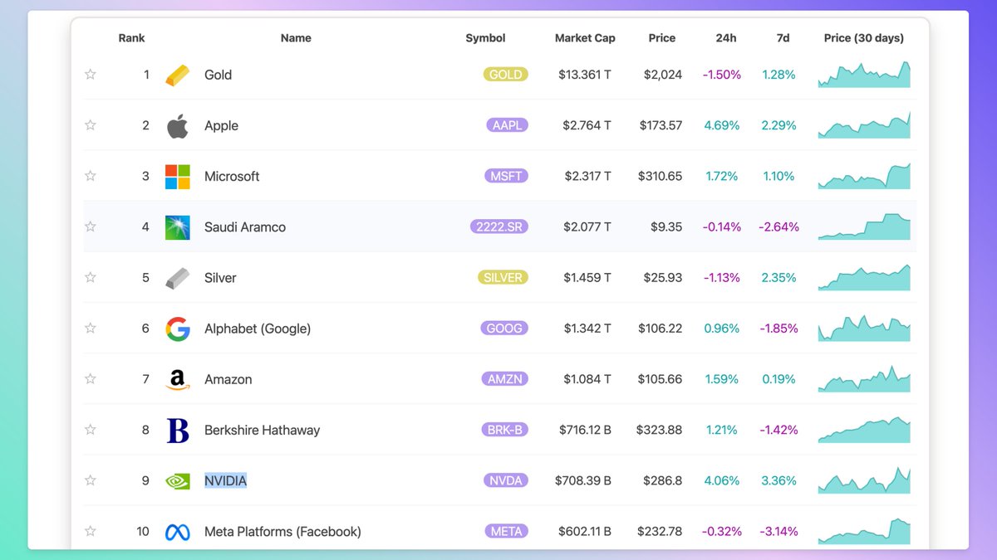Viewport: 997px width, 560px height.
Task: Click the Meta Platforms logo icon
Action: click(x=178, y=532)
